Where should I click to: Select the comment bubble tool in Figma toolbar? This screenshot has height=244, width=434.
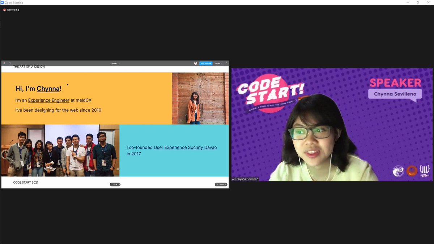10,63
